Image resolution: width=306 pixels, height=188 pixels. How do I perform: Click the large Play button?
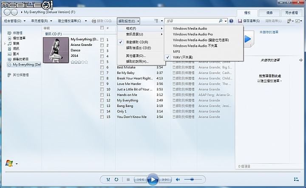coord(153,180)
